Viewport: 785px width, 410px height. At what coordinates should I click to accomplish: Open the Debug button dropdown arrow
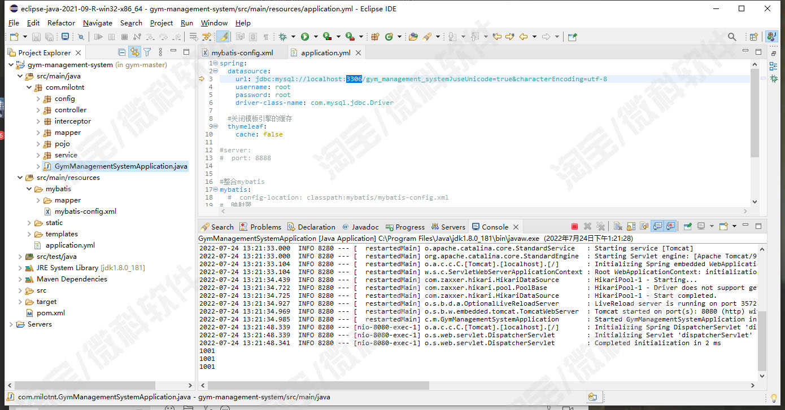pyautogui.click(x=293, y=37)
